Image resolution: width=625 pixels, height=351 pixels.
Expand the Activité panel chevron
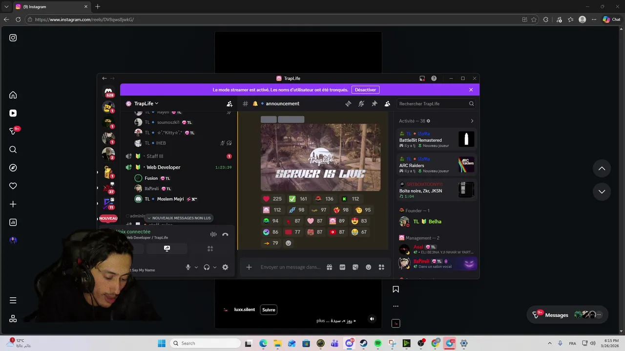tap(472, 121)
